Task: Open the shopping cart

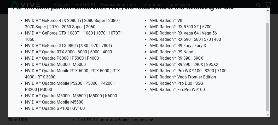Action: point(268,5)
